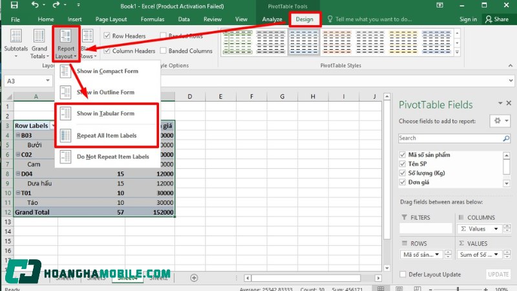Open the Design ribbon tab
Screen dimensions: 517x291
[x=304, y=19]
